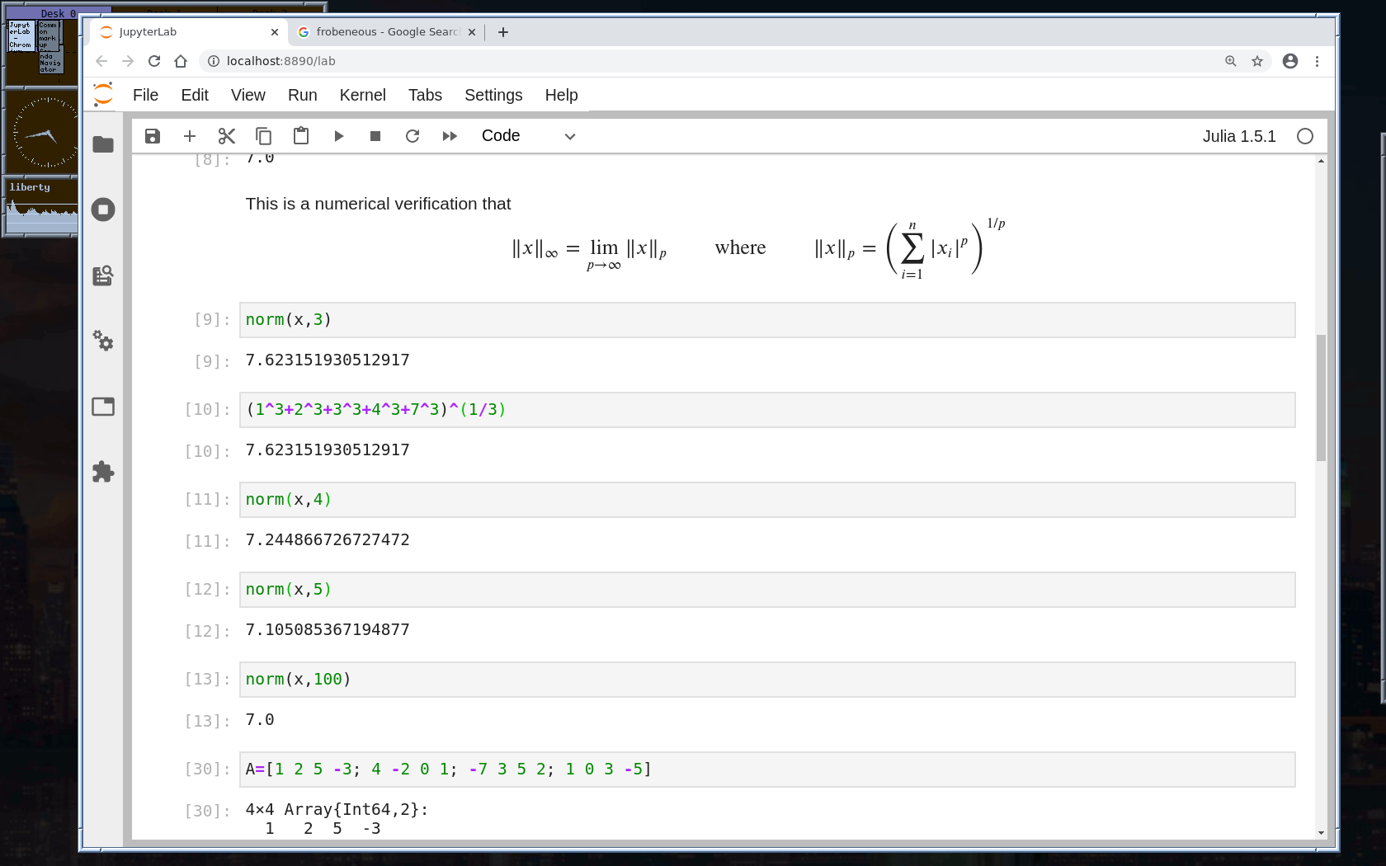The image size is (1386, 866).
Task: Restart kernel and run all cells icon
Action: click(450, 136)
